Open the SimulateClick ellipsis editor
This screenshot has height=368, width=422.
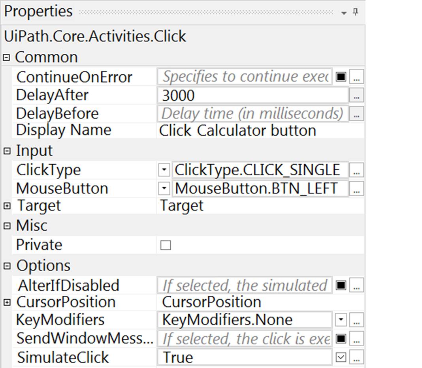(x=356, y=357)
